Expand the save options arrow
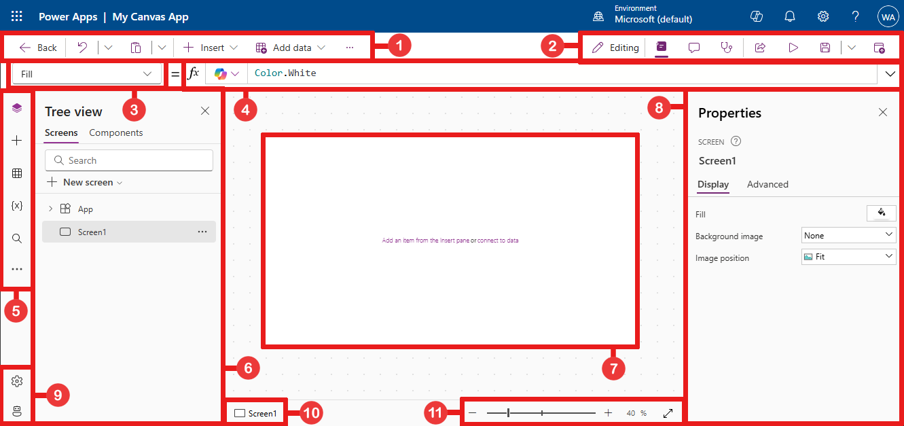The image size is (904, 426). [852, 48]
